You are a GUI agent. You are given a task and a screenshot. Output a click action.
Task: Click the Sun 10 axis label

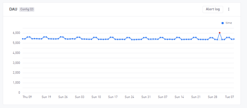pyautogui.click(x=96, y=97)
